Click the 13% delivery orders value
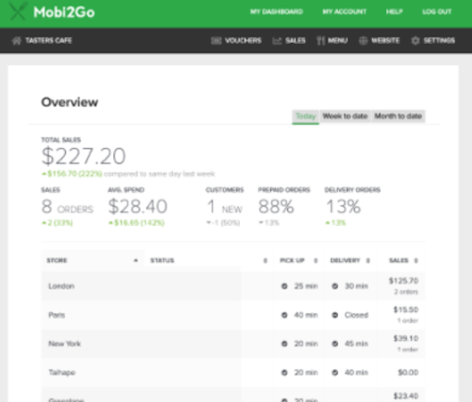This screenshot has height=402, width=472. (344, 206)
